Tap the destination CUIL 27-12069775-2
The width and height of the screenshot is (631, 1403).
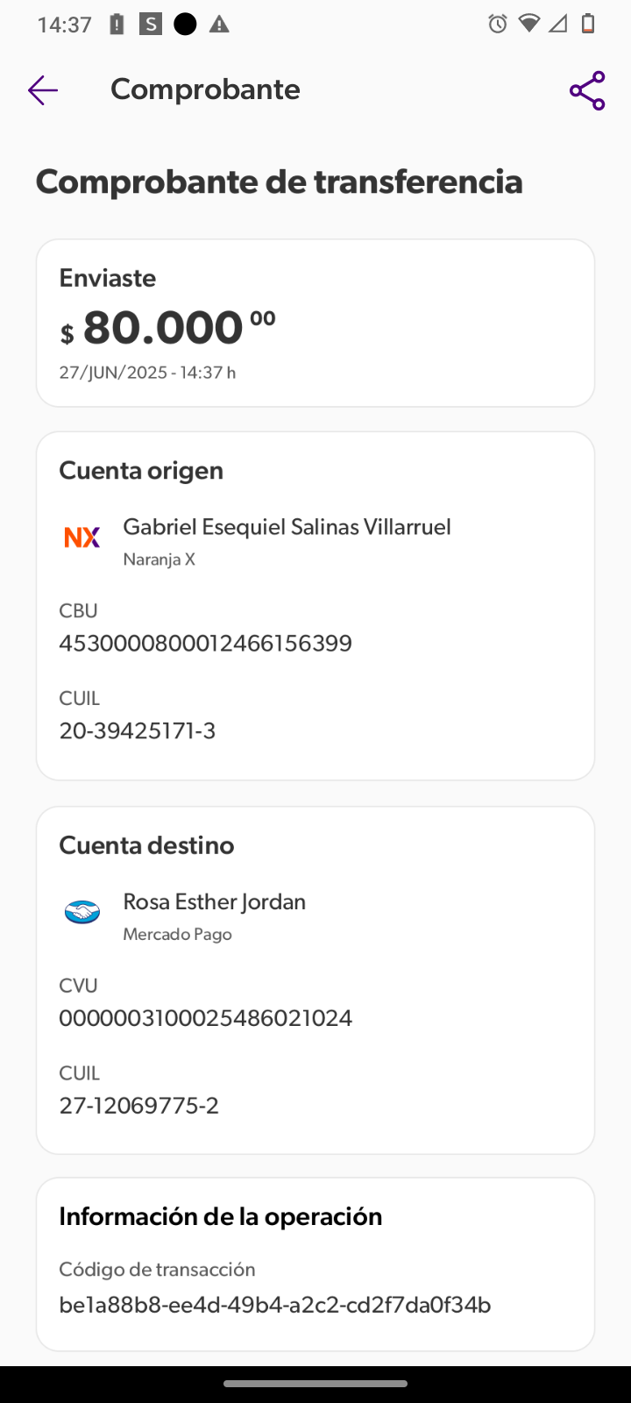pyautogui.click(x=138, y=1105)
